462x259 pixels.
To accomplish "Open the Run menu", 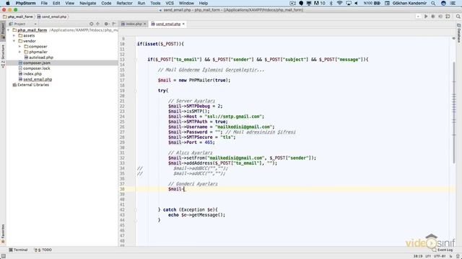I will 141,3.
